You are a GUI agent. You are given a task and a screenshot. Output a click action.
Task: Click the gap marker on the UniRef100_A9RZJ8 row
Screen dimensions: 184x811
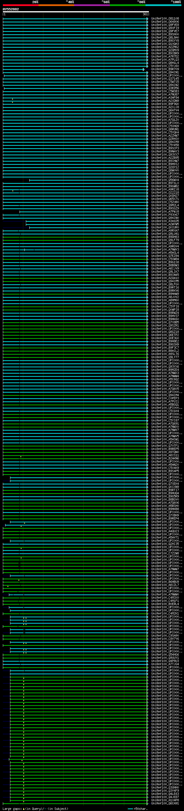point(13,190)
